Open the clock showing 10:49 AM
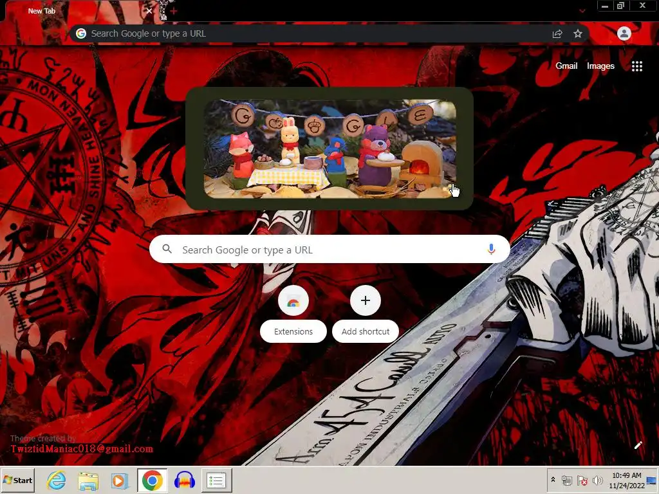 coord(627,480)
